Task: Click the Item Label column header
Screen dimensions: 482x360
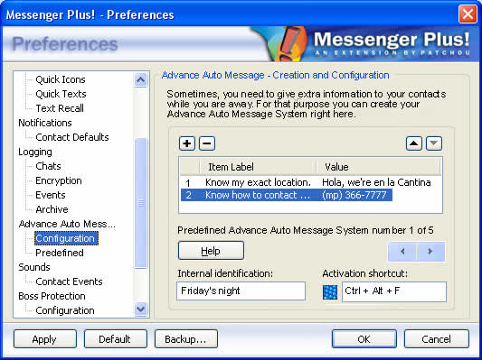Action: (258, 167)
